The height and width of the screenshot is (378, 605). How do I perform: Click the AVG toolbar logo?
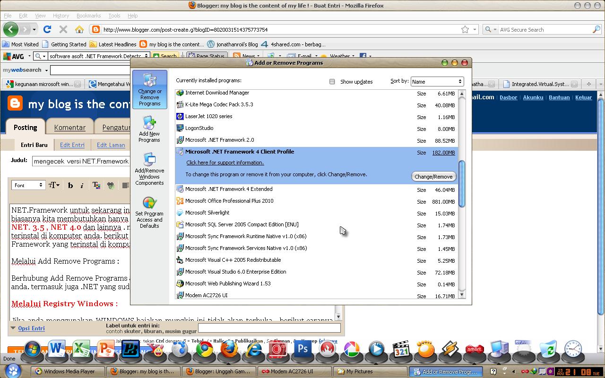[14, 56]
